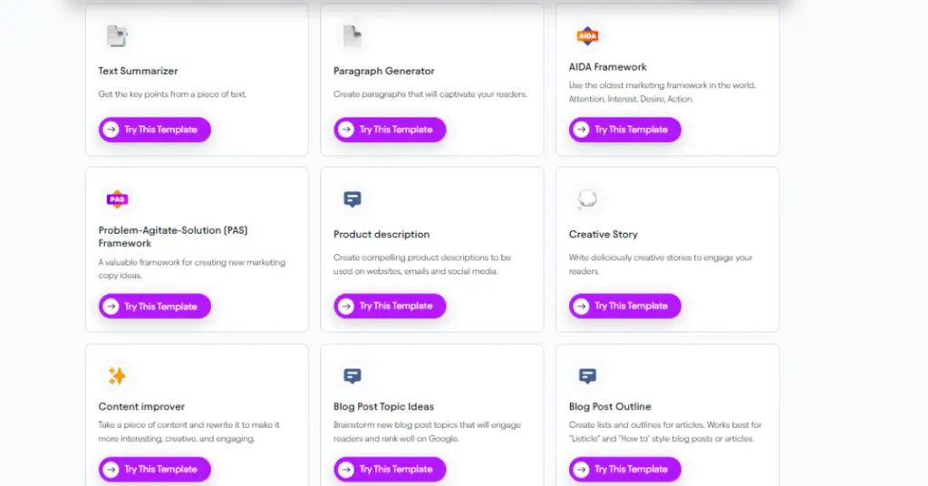Screen dimensions: 928x486
Task: Click the PAS framework badge icon
Action: 117,199
